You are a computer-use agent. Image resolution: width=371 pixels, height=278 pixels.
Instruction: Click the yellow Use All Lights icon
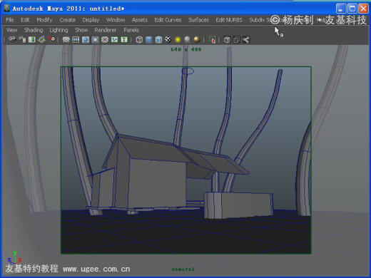tap(178, 40)
